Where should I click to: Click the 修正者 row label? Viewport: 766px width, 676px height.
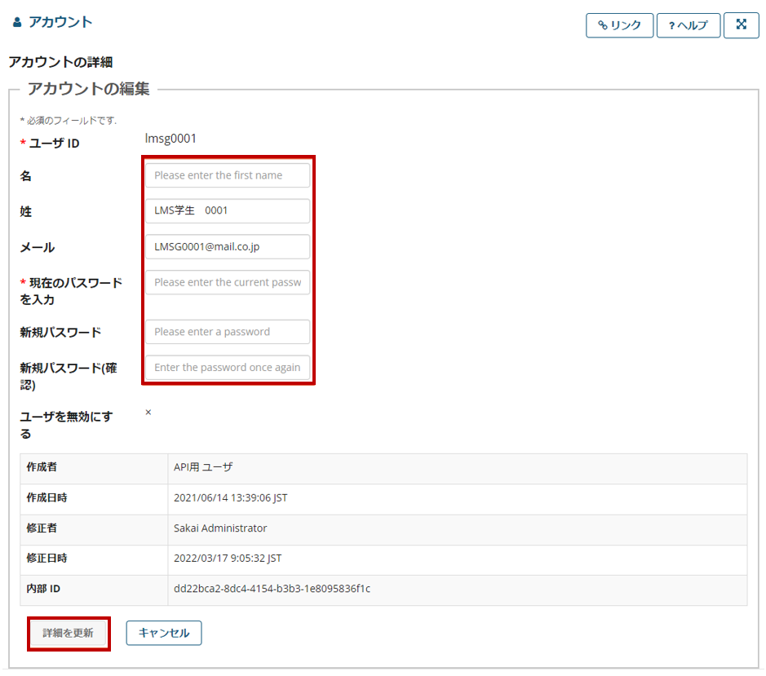[x=42, y=528]
